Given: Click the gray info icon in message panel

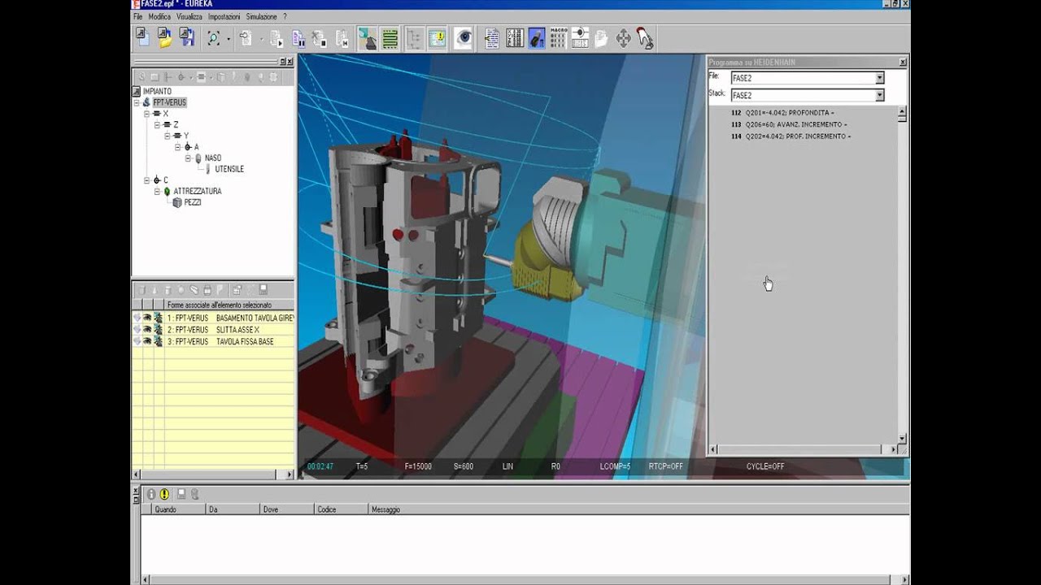Looking at the screenshot, I should point(150,494).
